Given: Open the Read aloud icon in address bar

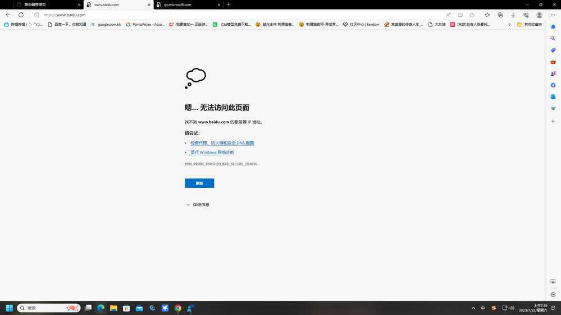Looking at the screenshot, I should pos(448,15).
